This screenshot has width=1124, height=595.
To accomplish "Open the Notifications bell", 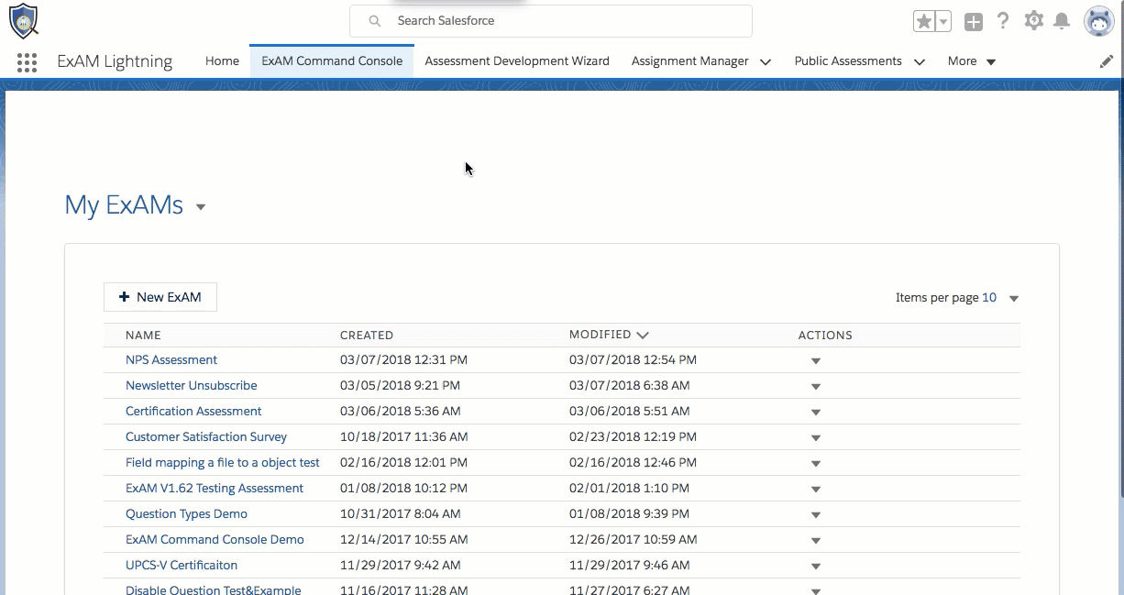I will (1062, 21).
